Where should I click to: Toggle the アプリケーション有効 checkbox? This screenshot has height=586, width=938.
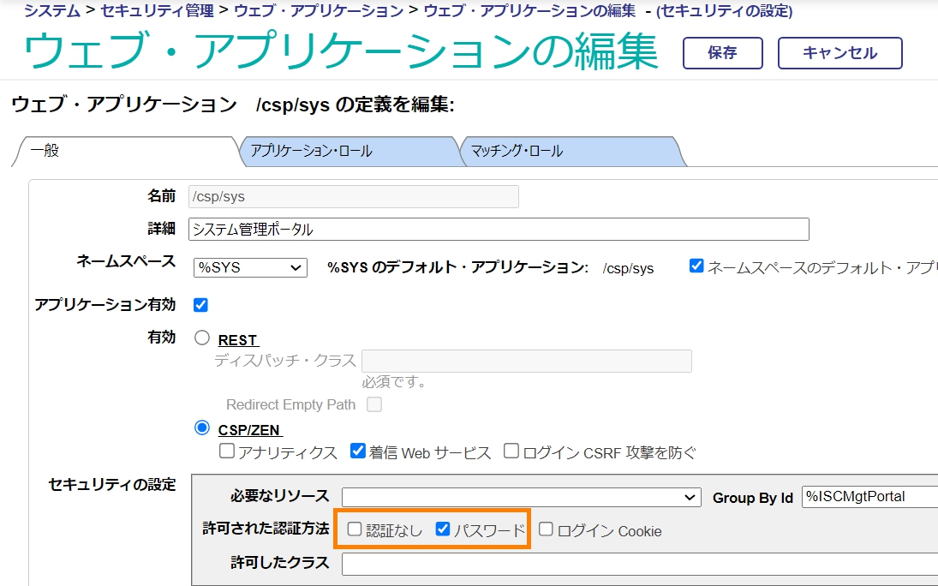[x=201, y=305]
